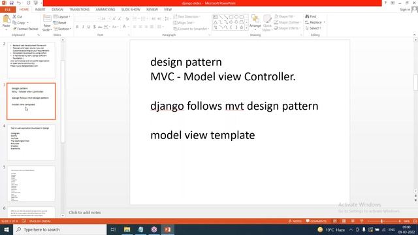This screenshot has width=418, height=235.
Task: Decrease the font size
Action: click(x=120, y=19)
